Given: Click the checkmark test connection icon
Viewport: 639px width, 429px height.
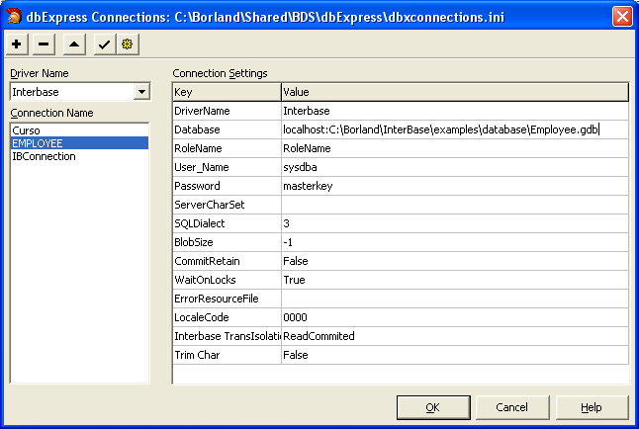Looking at the screenshot, I should tap(104, 45).
